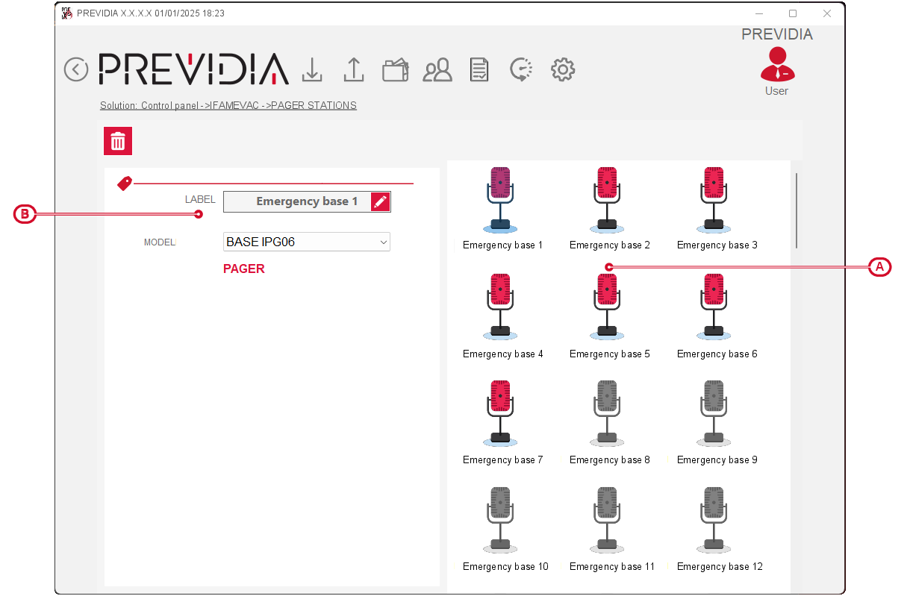Click the pager list vertical scrollbar
910x596 pixels.
(796, 210)
